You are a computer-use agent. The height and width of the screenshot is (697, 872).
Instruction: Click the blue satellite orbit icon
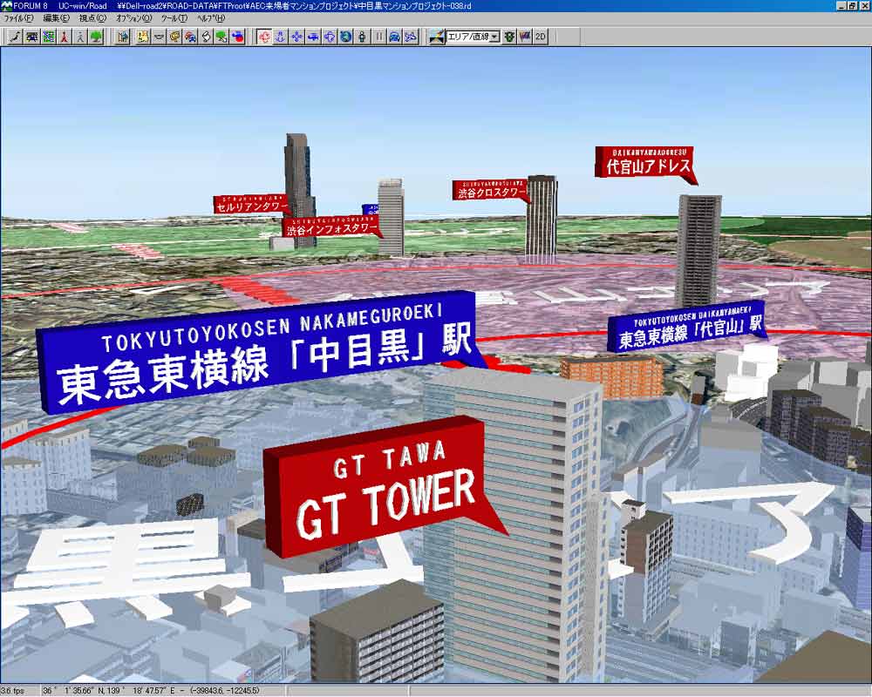tap(330, 37)
